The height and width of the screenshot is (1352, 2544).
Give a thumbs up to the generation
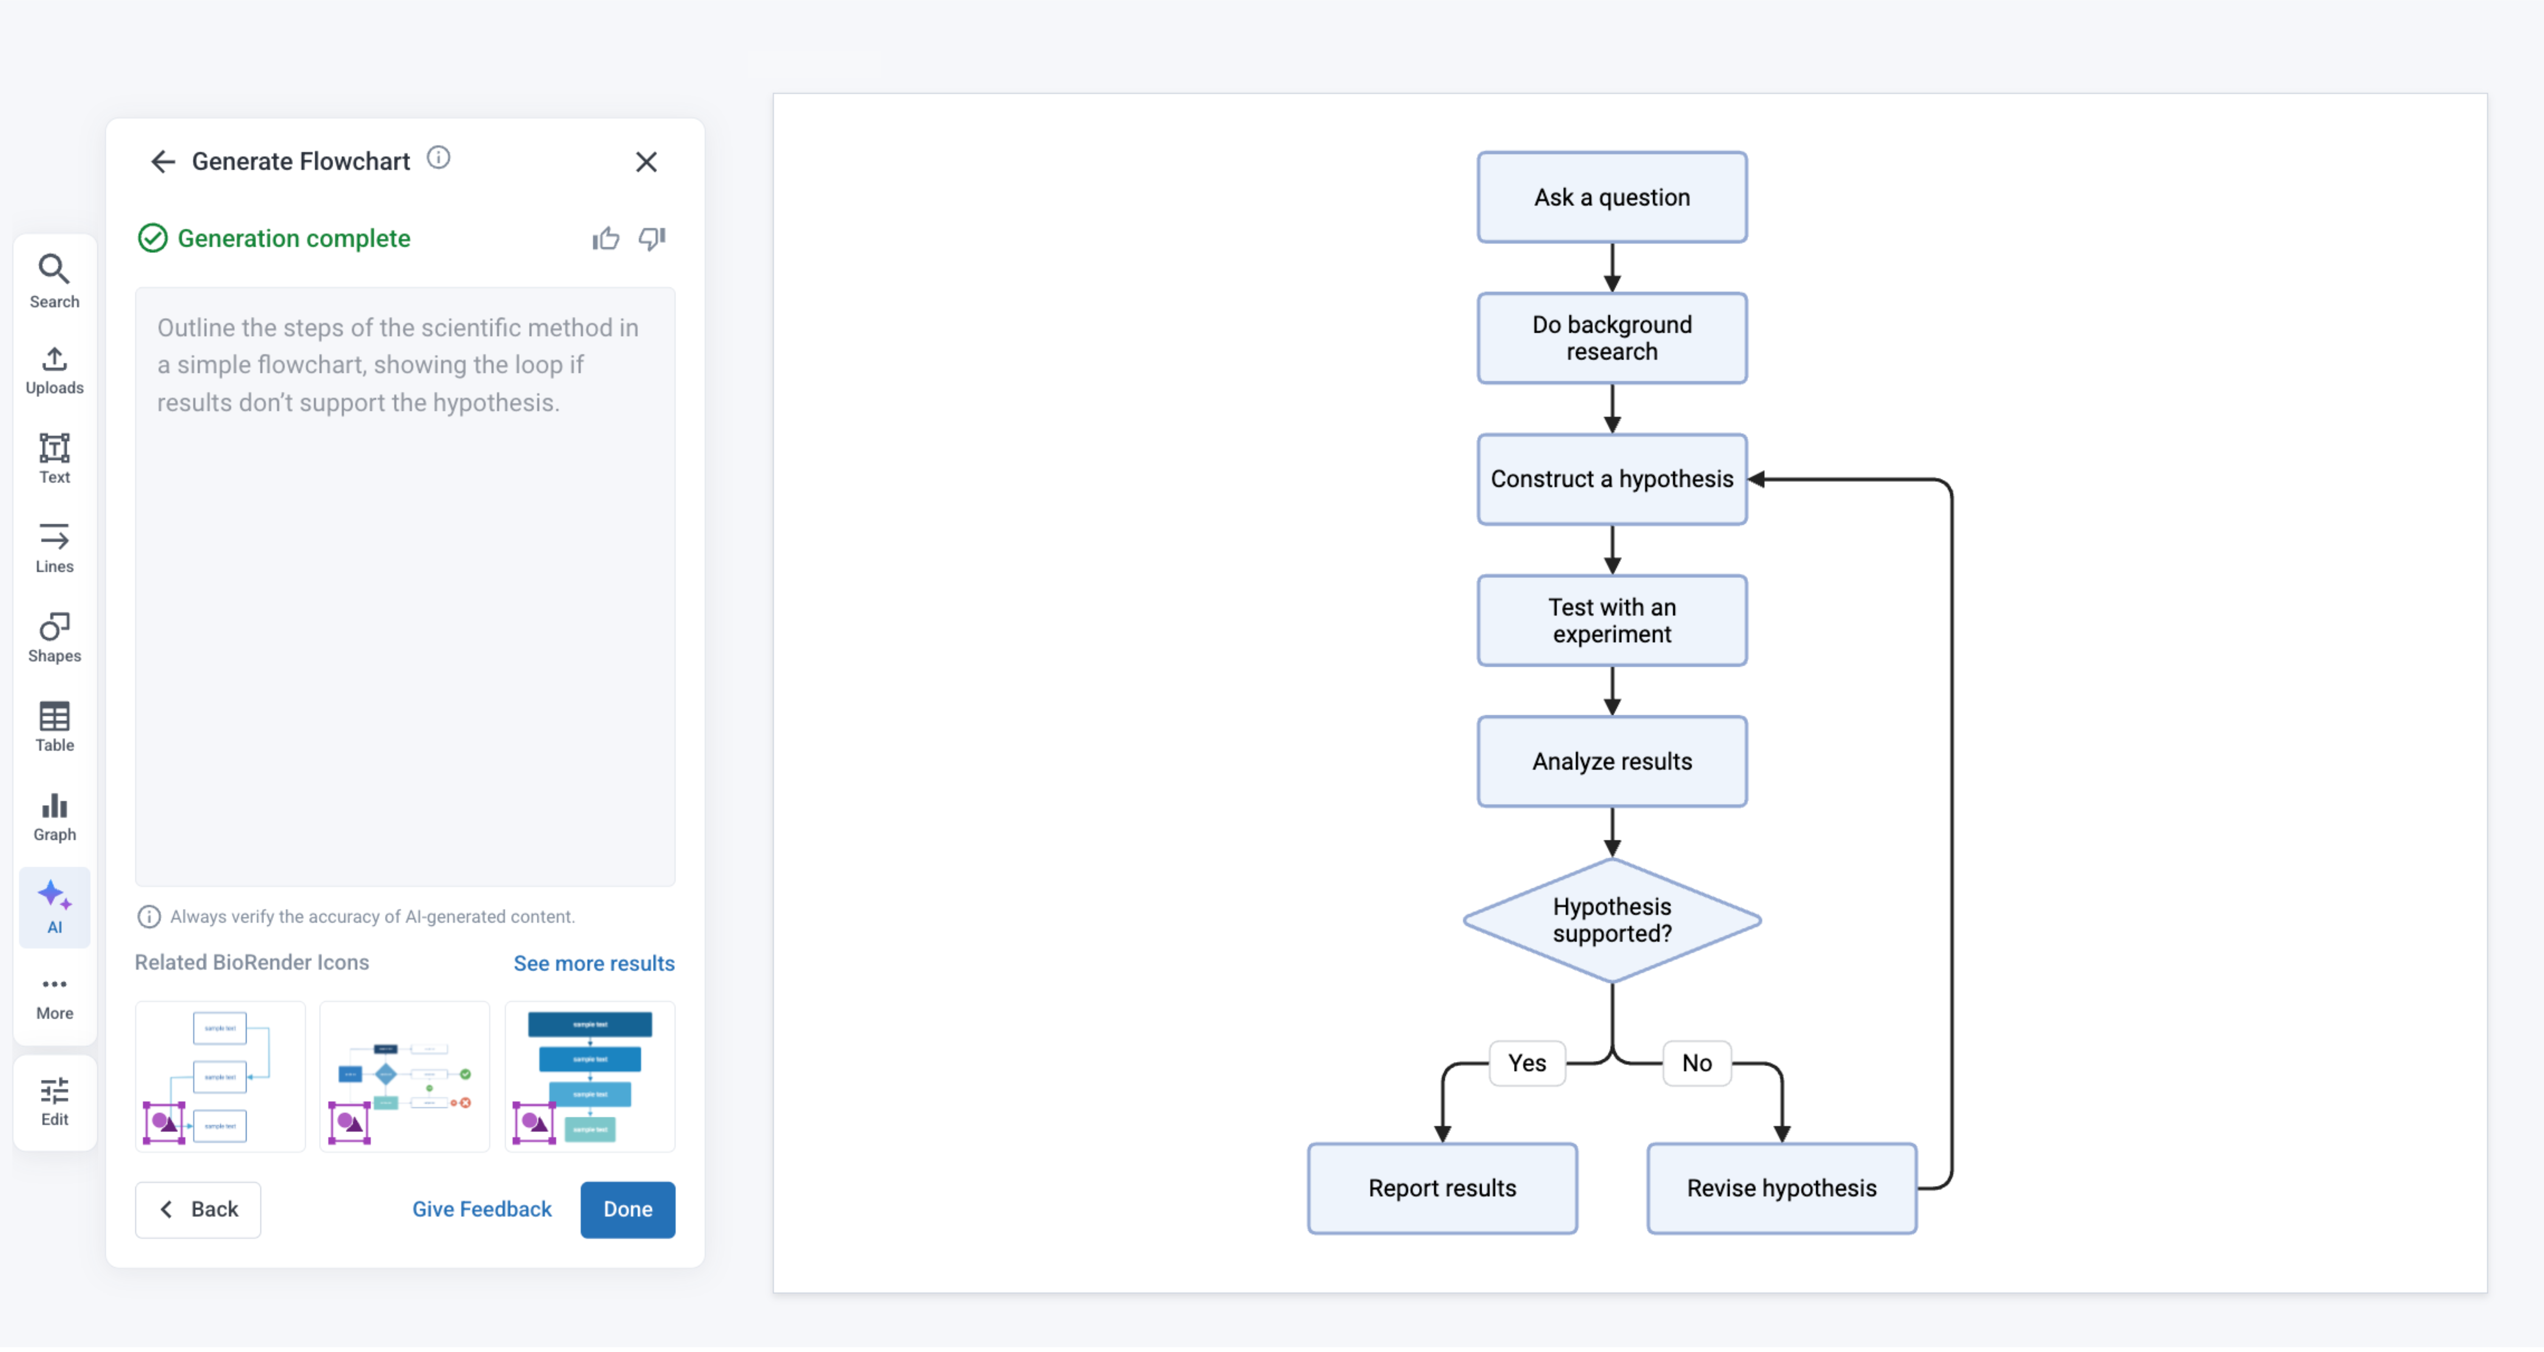pyautogui.click(x=605, y=238)
